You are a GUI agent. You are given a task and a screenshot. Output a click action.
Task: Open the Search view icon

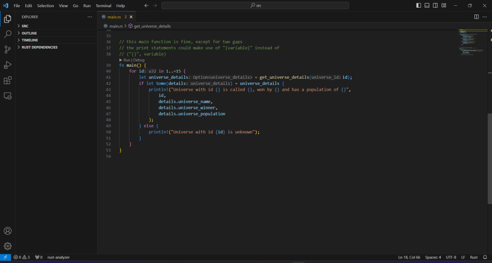click(x=8, y=34)
